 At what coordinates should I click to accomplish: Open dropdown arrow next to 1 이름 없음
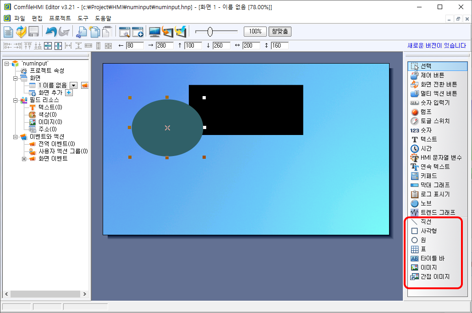point(73,86)
